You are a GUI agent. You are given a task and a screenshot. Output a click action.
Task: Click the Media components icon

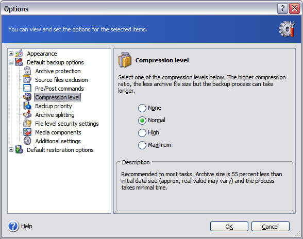click(27, 132)
